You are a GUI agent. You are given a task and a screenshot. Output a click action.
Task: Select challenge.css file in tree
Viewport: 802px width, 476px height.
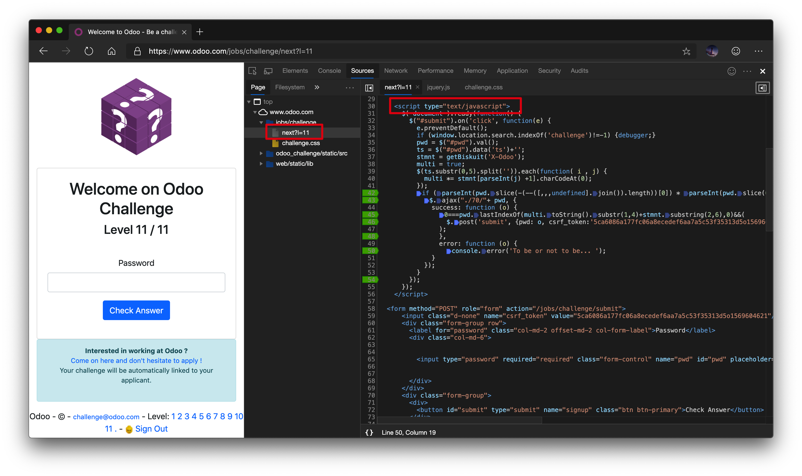(x=300, y=143)
